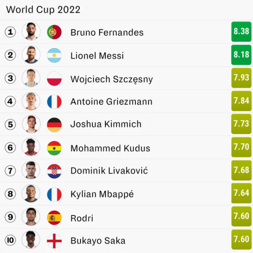Click the England flag icon
Image resolution: width=253 pixels, height=253 pixels.
(54, 241)
